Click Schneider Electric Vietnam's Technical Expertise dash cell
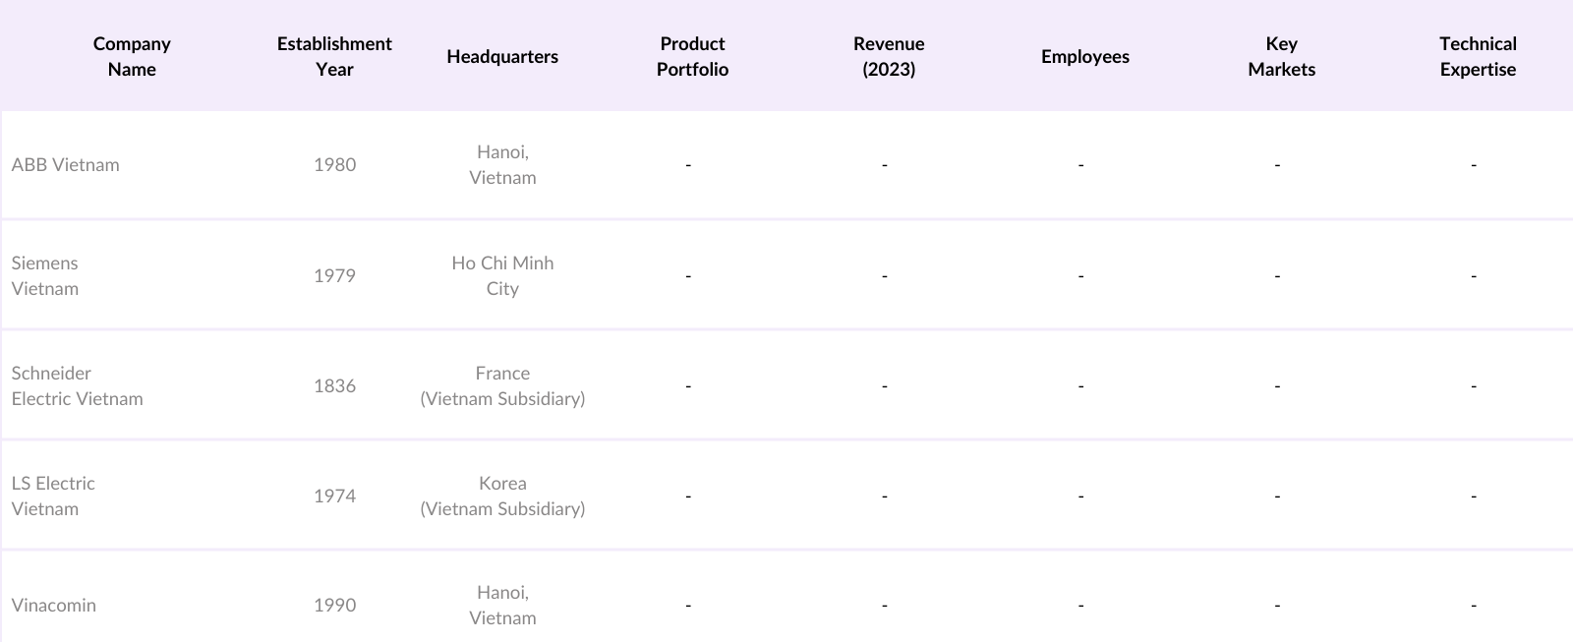The width and height of the screenshot is (1573, 642). tap(1474, 386)
